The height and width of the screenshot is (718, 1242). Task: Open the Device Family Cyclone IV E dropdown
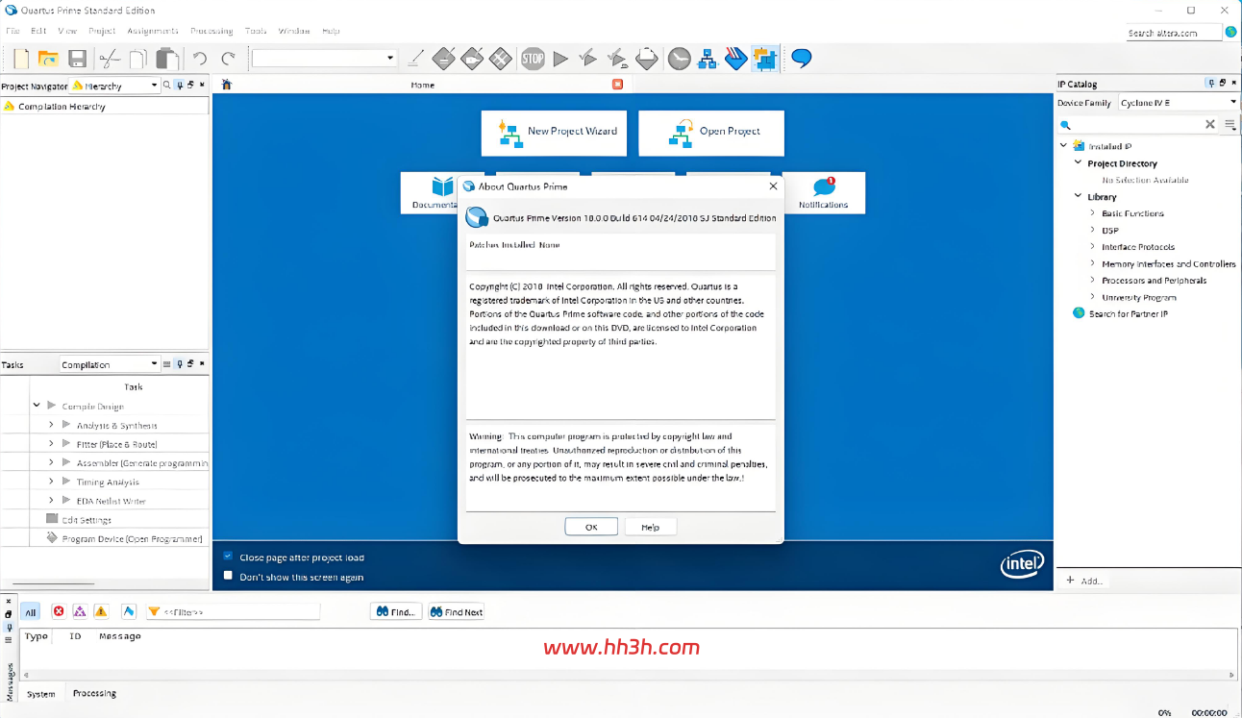point(1178,103)
